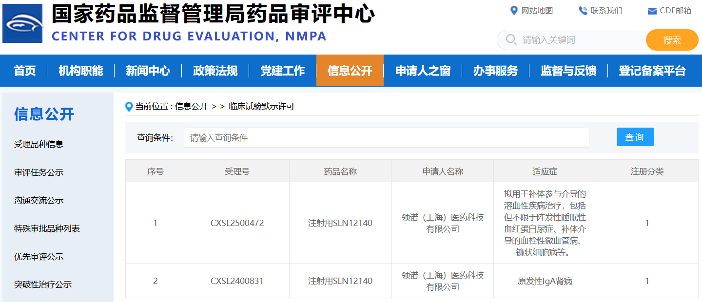This screenshot has height=302, width=702.
Task: Switch to the 党建工作 section
Action: point(283,70)
